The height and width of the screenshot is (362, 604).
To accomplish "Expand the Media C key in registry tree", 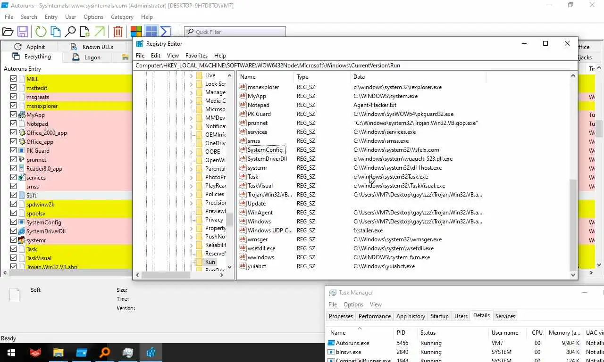I will [191, 101].
